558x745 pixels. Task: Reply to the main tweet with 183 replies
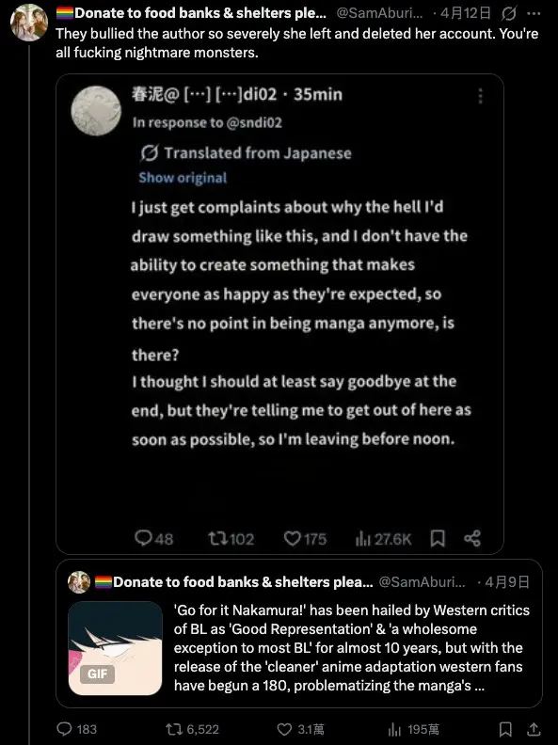click(64, 728)
